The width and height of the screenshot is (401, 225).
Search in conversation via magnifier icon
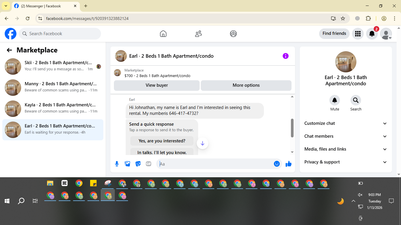click(x=356, y=100)
